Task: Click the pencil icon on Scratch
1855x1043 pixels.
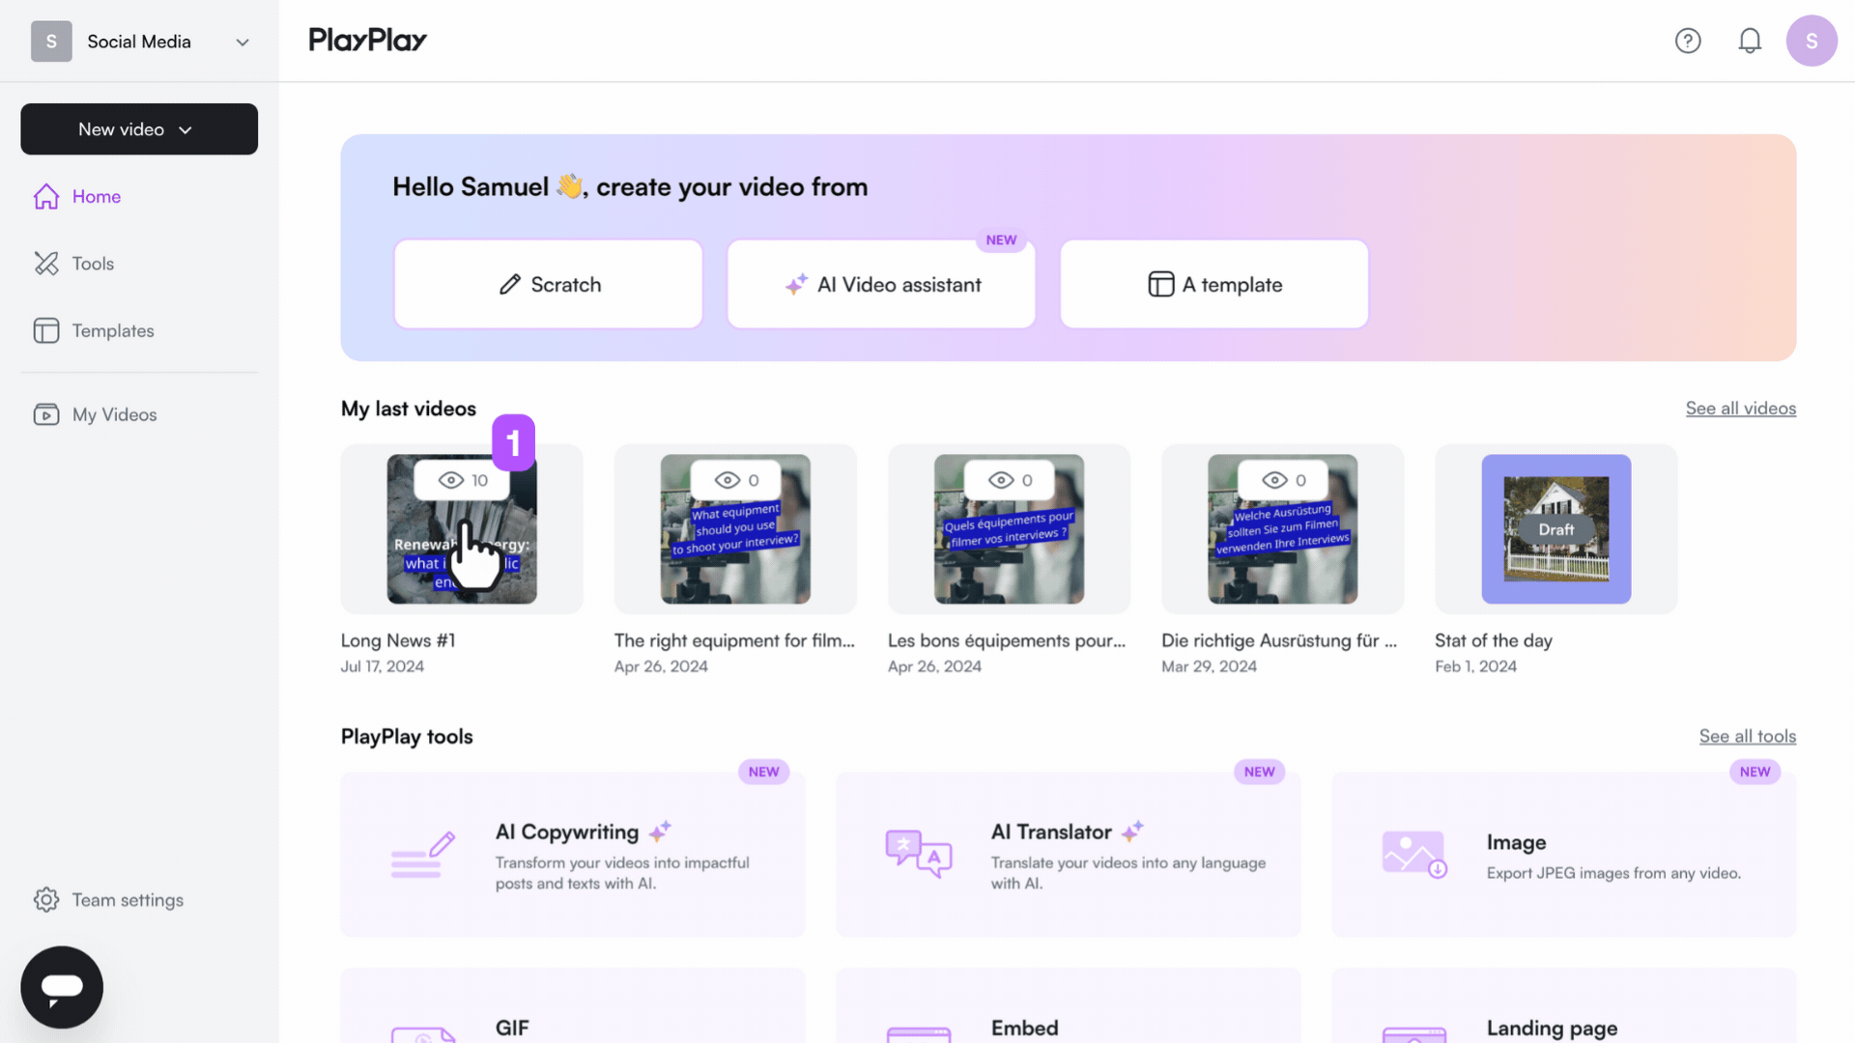Action: [510, 284]
